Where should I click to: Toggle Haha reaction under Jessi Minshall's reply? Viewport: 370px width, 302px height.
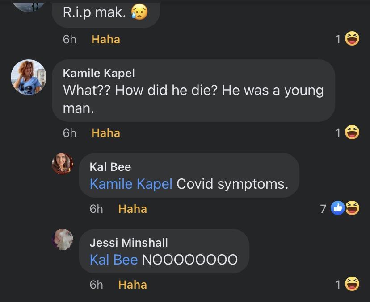click(x=132, y=285)
